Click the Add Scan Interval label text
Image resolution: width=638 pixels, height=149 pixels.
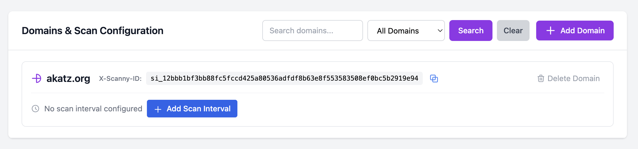(198, 109)
